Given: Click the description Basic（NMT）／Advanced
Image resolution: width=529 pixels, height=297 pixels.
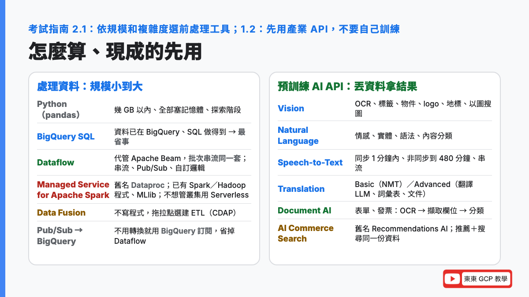Looking at the screenshot, I should click(414, 189).
